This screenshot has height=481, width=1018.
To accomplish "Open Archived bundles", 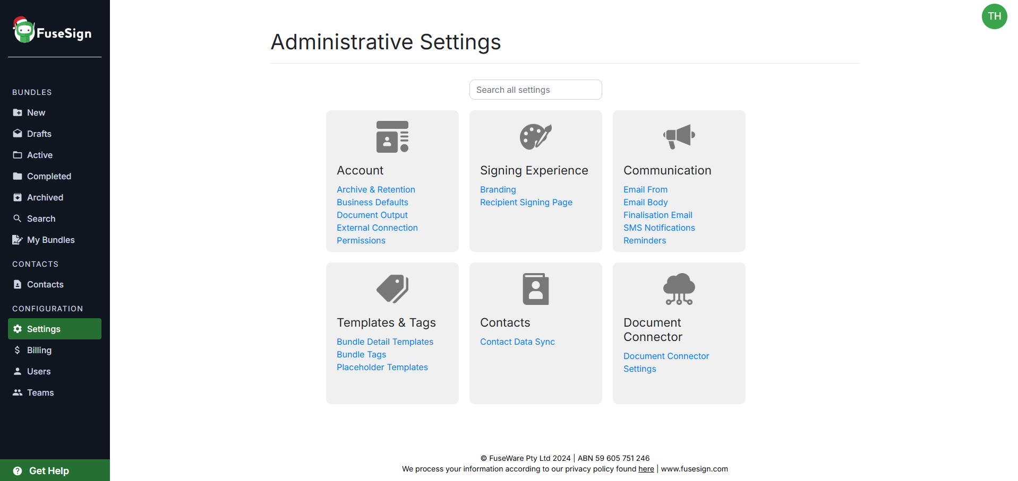I will pyautogui.click(x=55, y=197).
